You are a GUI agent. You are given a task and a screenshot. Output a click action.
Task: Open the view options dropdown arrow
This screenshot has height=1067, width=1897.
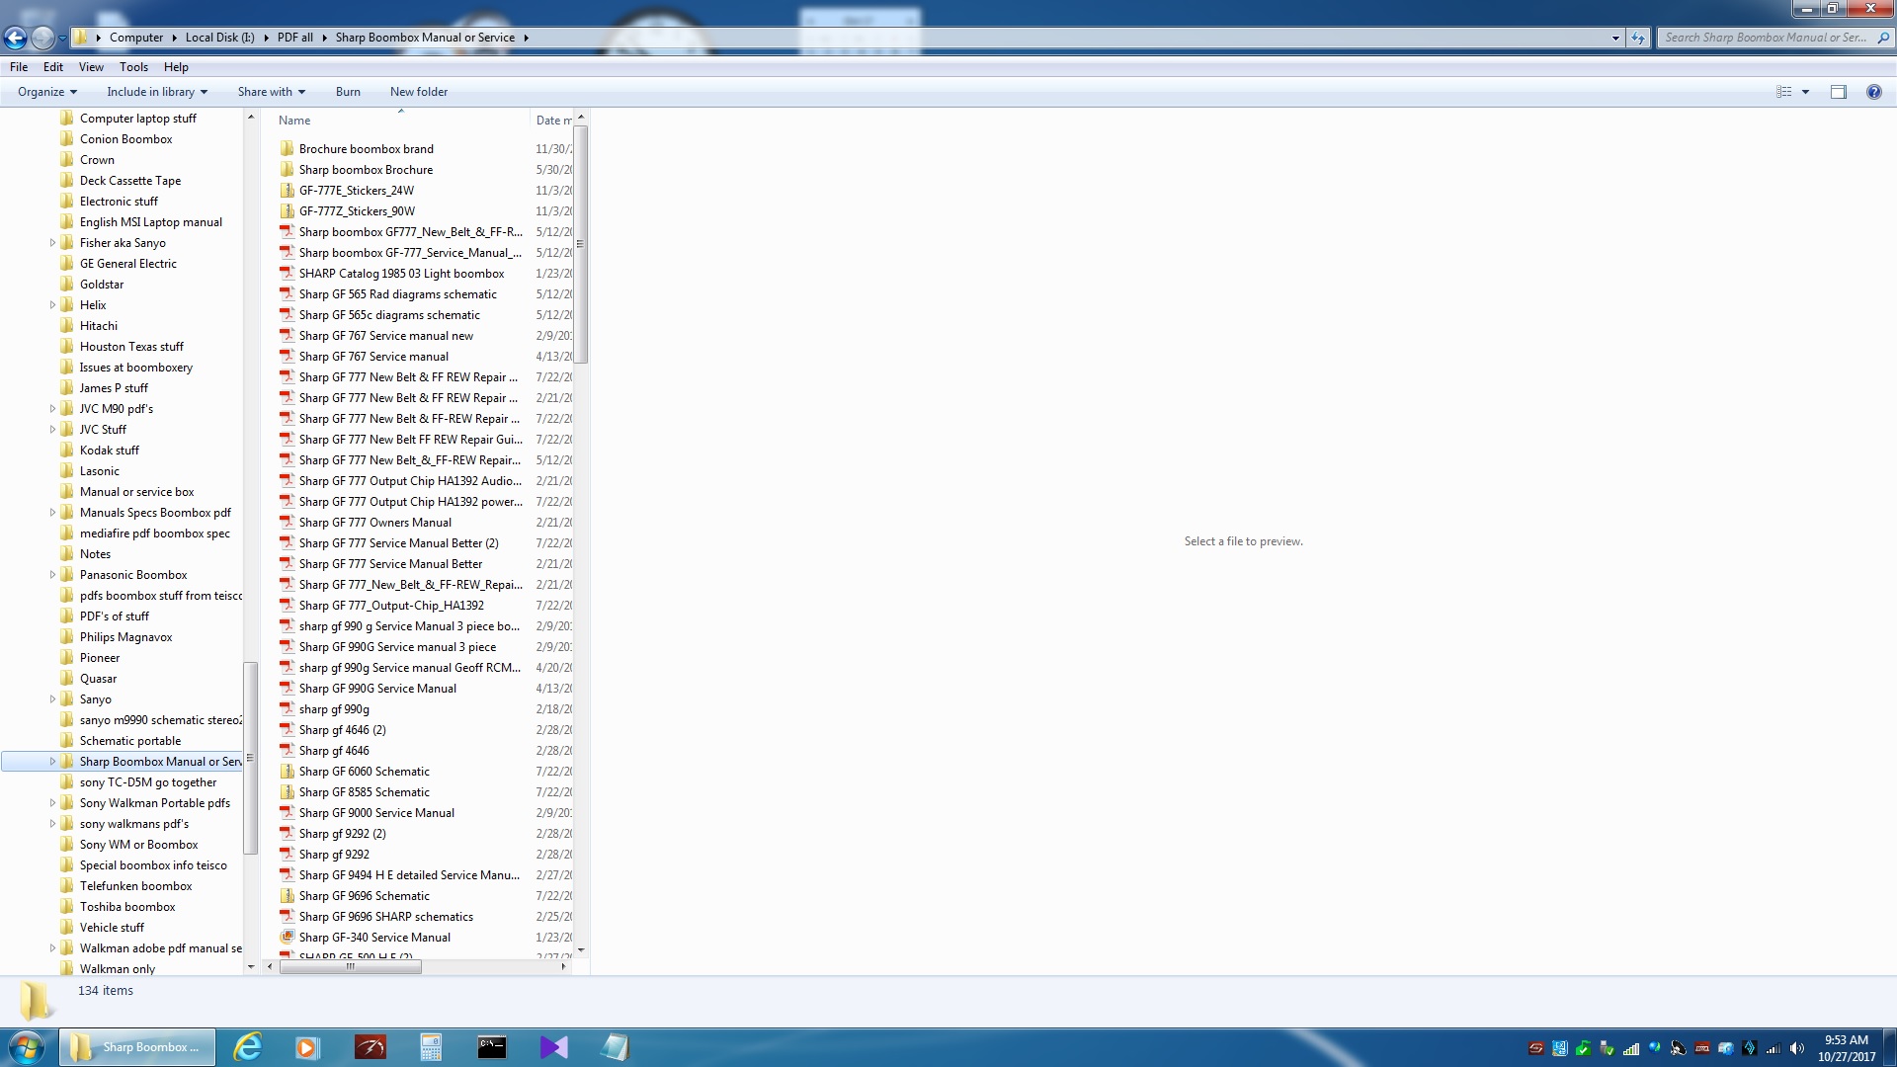tap(1805, 92)
